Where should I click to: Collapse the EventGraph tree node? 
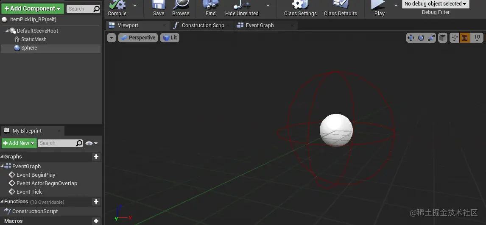point(3,166)
